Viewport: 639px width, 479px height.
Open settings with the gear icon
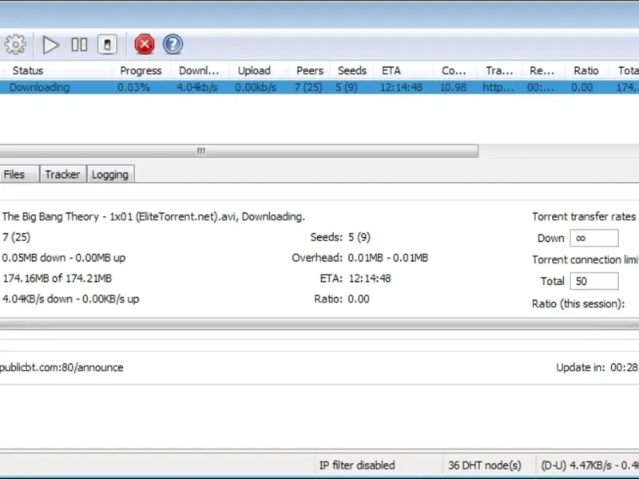coord(15,45)
